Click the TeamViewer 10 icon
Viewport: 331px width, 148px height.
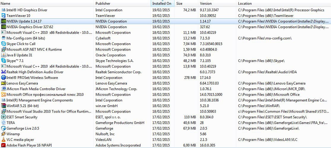click(3, 16)
